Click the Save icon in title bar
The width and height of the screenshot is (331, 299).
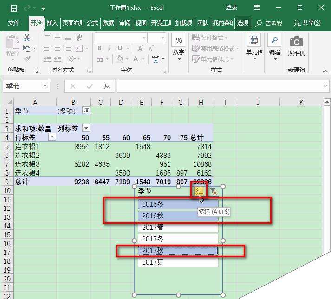point(14,8)
